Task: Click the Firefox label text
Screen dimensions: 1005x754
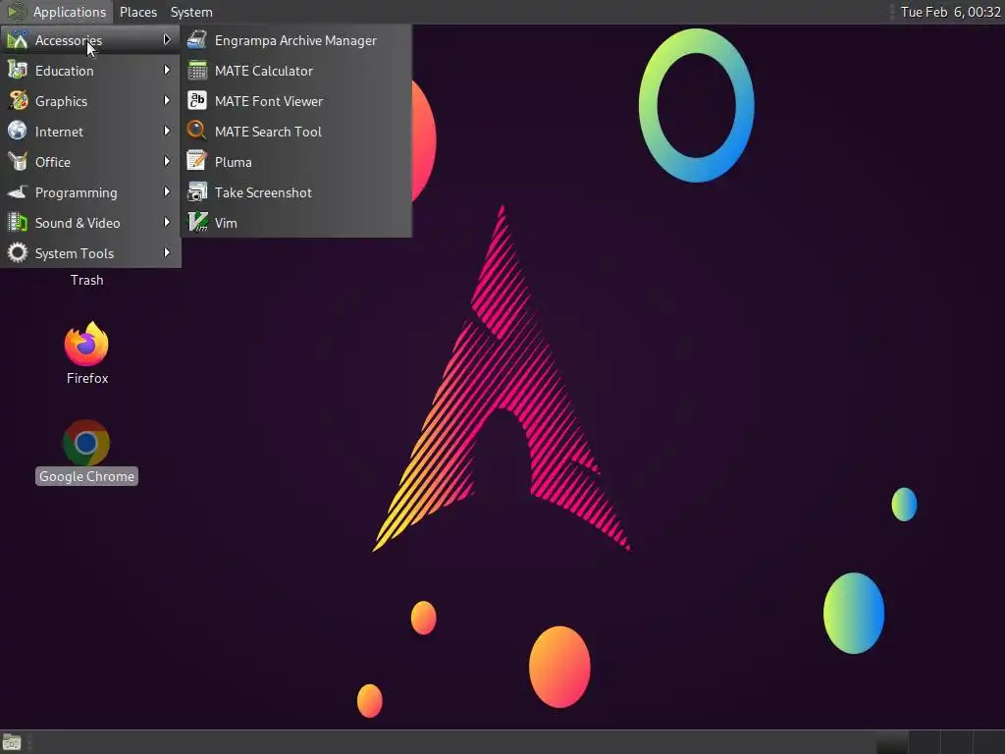Action: point(87,378)
